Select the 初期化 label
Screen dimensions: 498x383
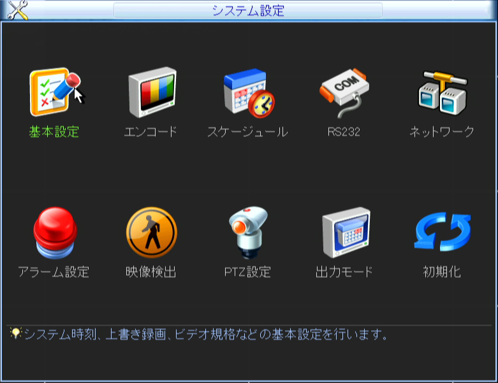coord(442,272)
